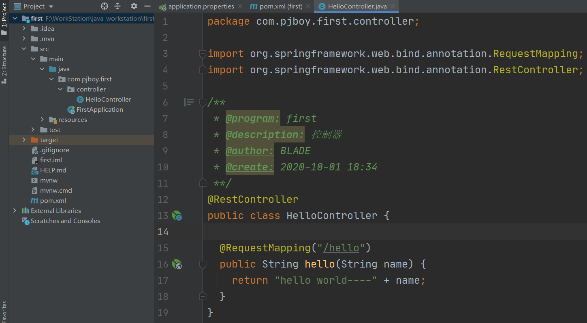
Task: Fold the imports block at line 3
Action: (203, 53)
